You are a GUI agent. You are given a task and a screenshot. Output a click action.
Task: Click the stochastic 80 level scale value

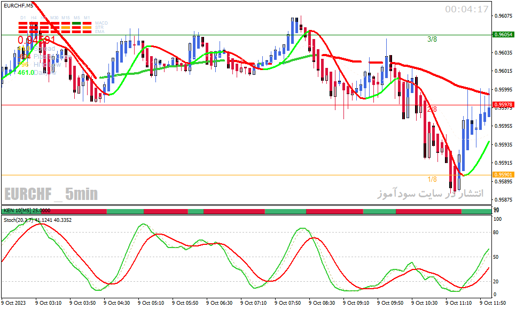pyautogui.click(x=496, y=232)
